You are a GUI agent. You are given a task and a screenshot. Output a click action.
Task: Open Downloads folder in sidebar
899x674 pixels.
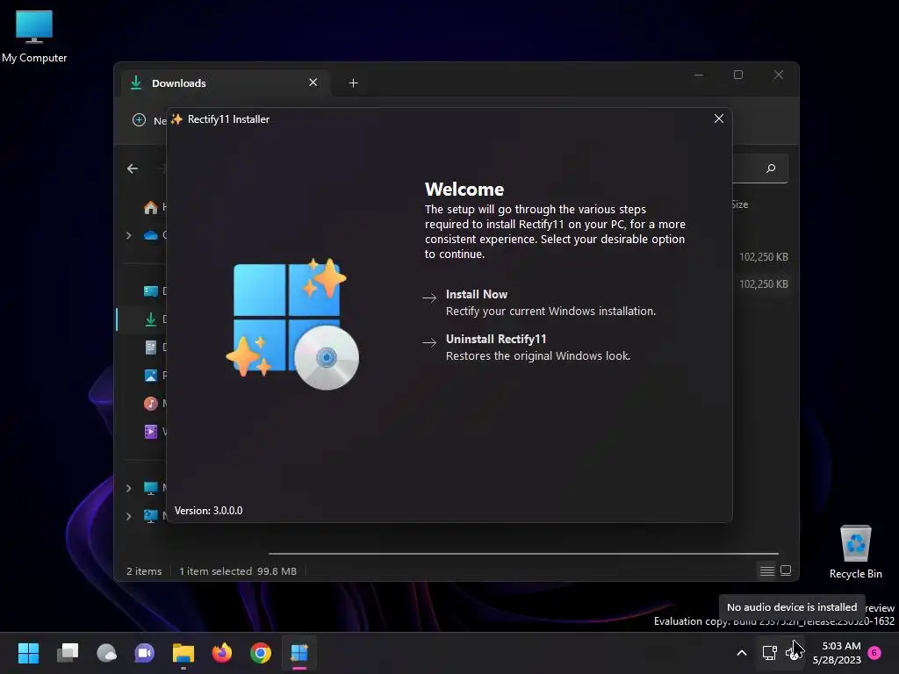(151, 319)
